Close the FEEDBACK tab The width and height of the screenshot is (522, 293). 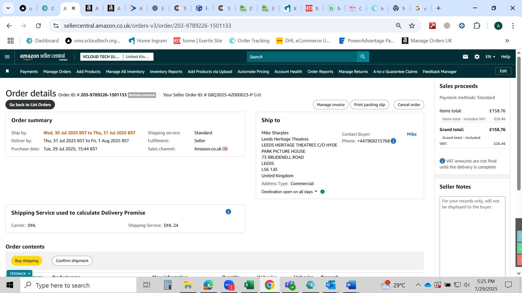point(29,274)
